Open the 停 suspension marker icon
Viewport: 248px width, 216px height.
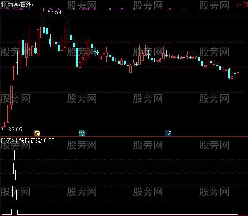click(82, 133)
